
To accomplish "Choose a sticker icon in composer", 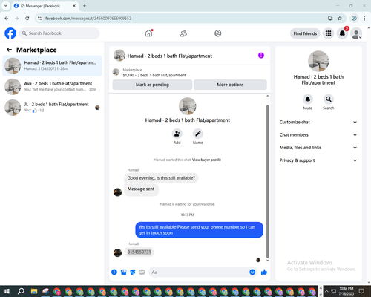I will click(133, 272).
